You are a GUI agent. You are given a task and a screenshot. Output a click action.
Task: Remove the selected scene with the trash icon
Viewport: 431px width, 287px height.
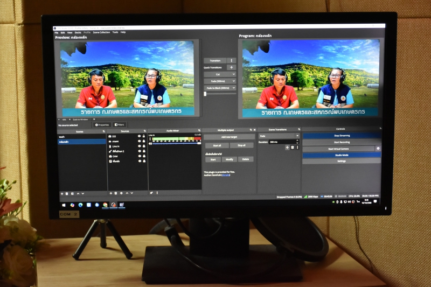pyautogui.click(x=66, y=193)
